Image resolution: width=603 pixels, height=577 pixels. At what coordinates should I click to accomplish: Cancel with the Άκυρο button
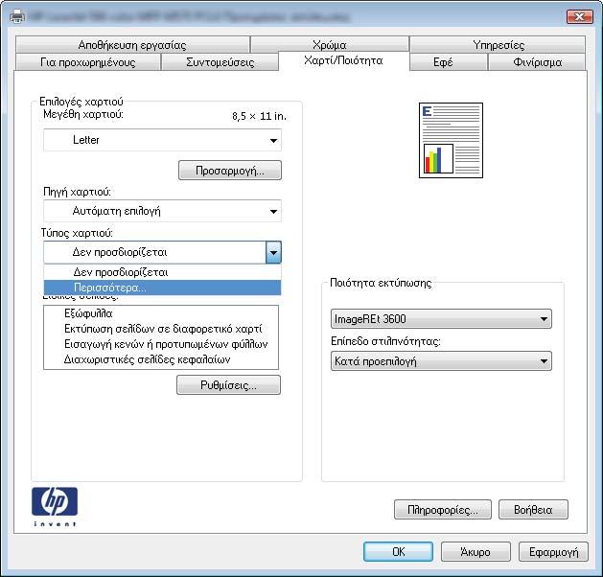(x=475, y=552)
